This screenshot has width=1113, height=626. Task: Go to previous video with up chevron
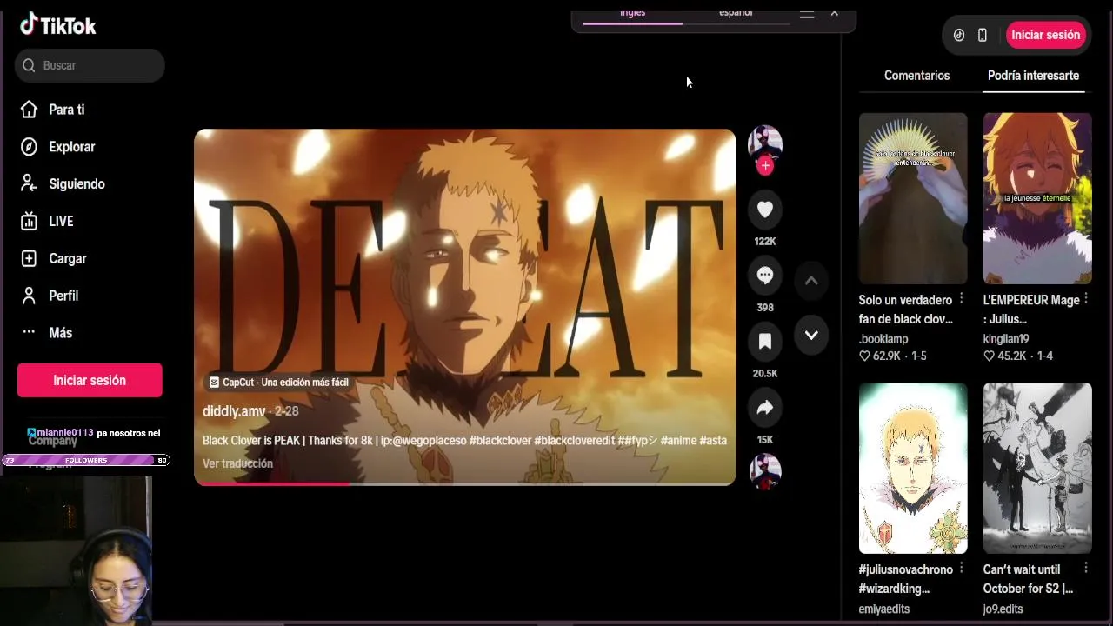tap(811, 281)
